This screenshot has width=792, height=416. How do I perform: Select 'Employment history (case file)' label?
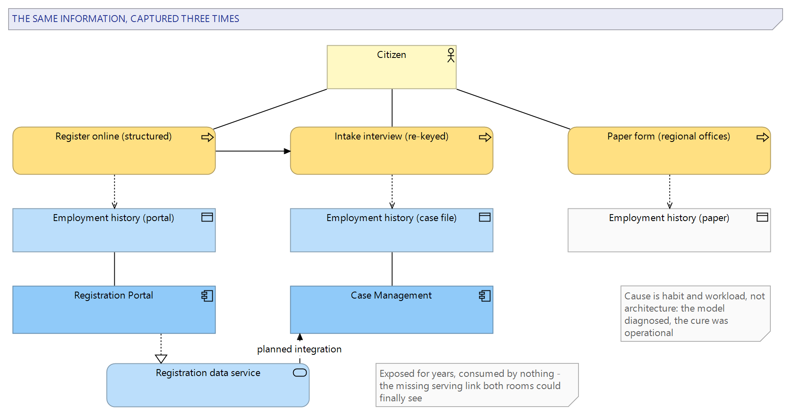[x=392, y=218]
